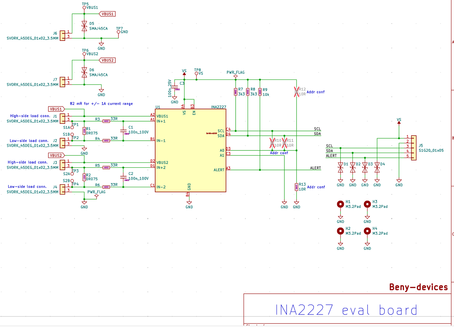Select the S2B test point circle
The image size is (454, 327).
coord(72,181)
